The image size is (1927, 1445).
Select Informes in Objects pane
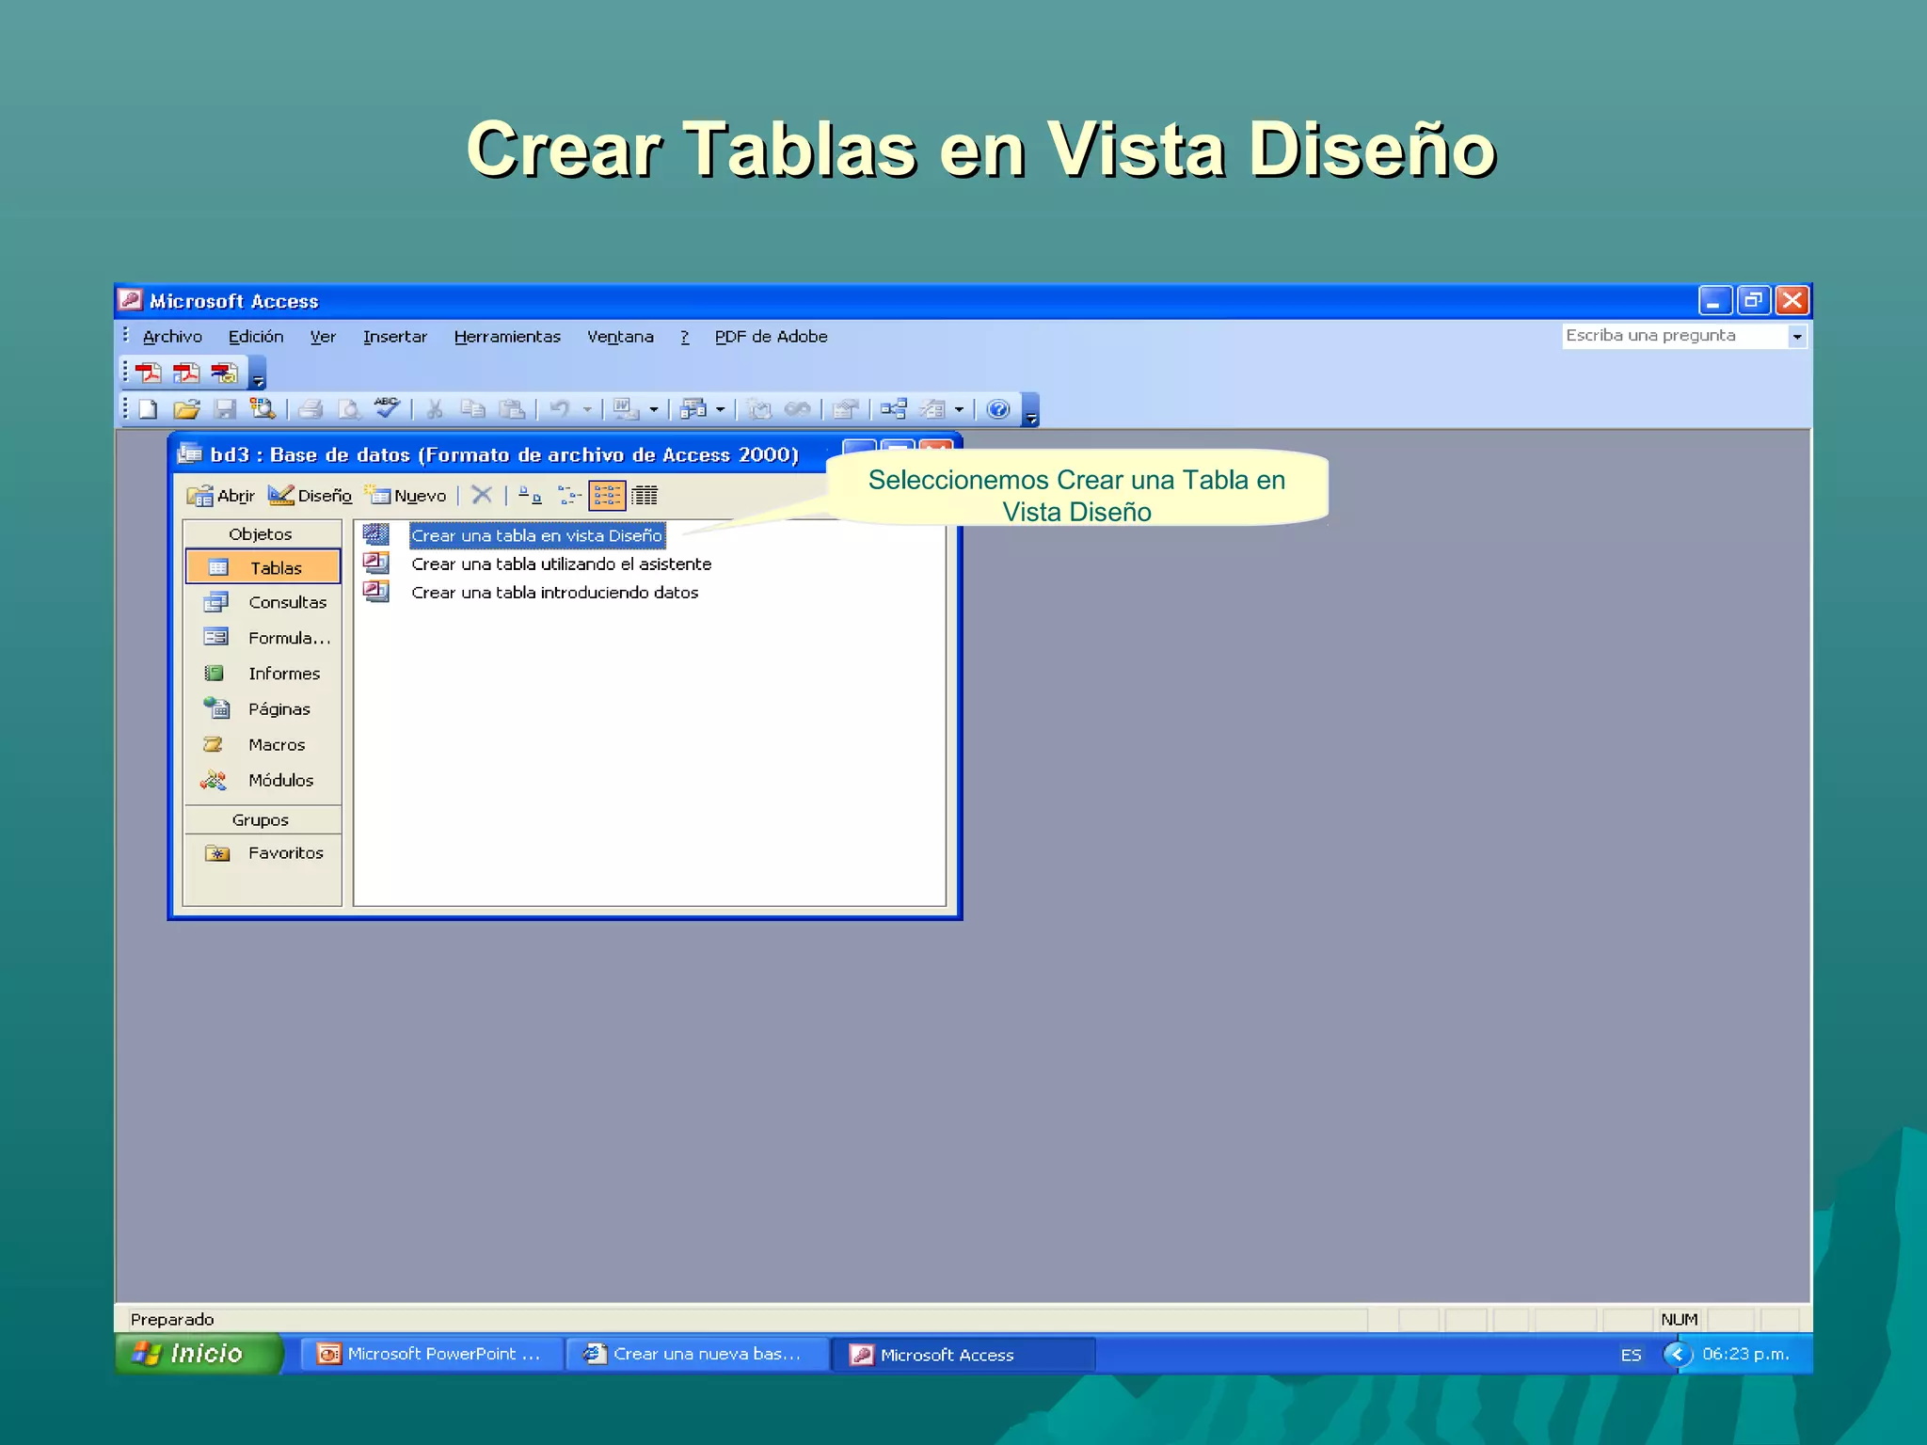coord(263,674)
